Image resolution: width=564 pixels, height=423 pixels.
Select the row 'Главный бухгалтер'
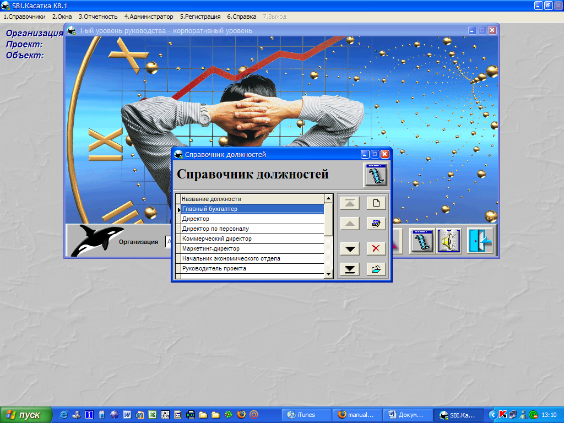tap(252, 209)
